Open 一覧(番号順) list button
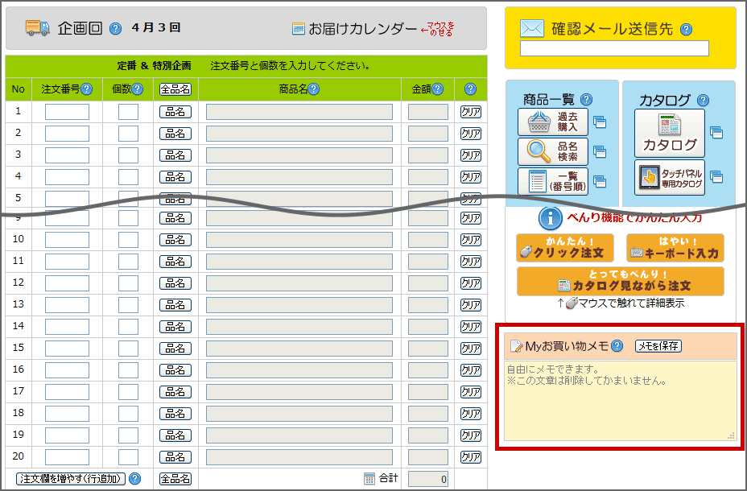 tap(553, 181)
